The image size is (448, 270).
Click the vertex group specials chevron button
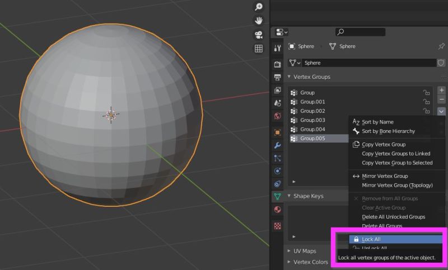coord(441,111)
